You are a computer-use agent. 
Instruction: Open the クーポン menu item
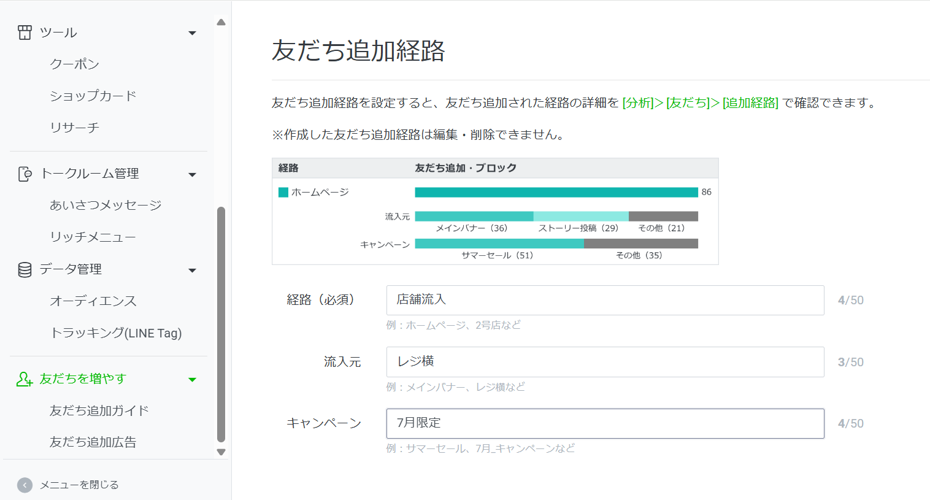click(74, 64)
